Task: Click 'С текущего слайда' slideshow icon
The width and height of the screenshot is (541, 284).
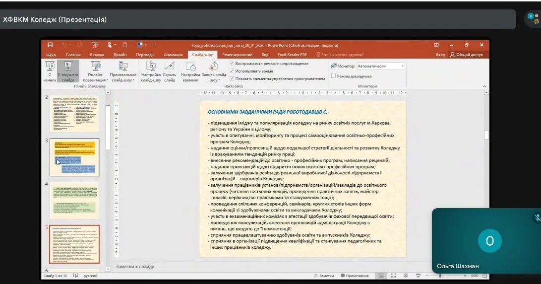Action: tap(68, 70)
